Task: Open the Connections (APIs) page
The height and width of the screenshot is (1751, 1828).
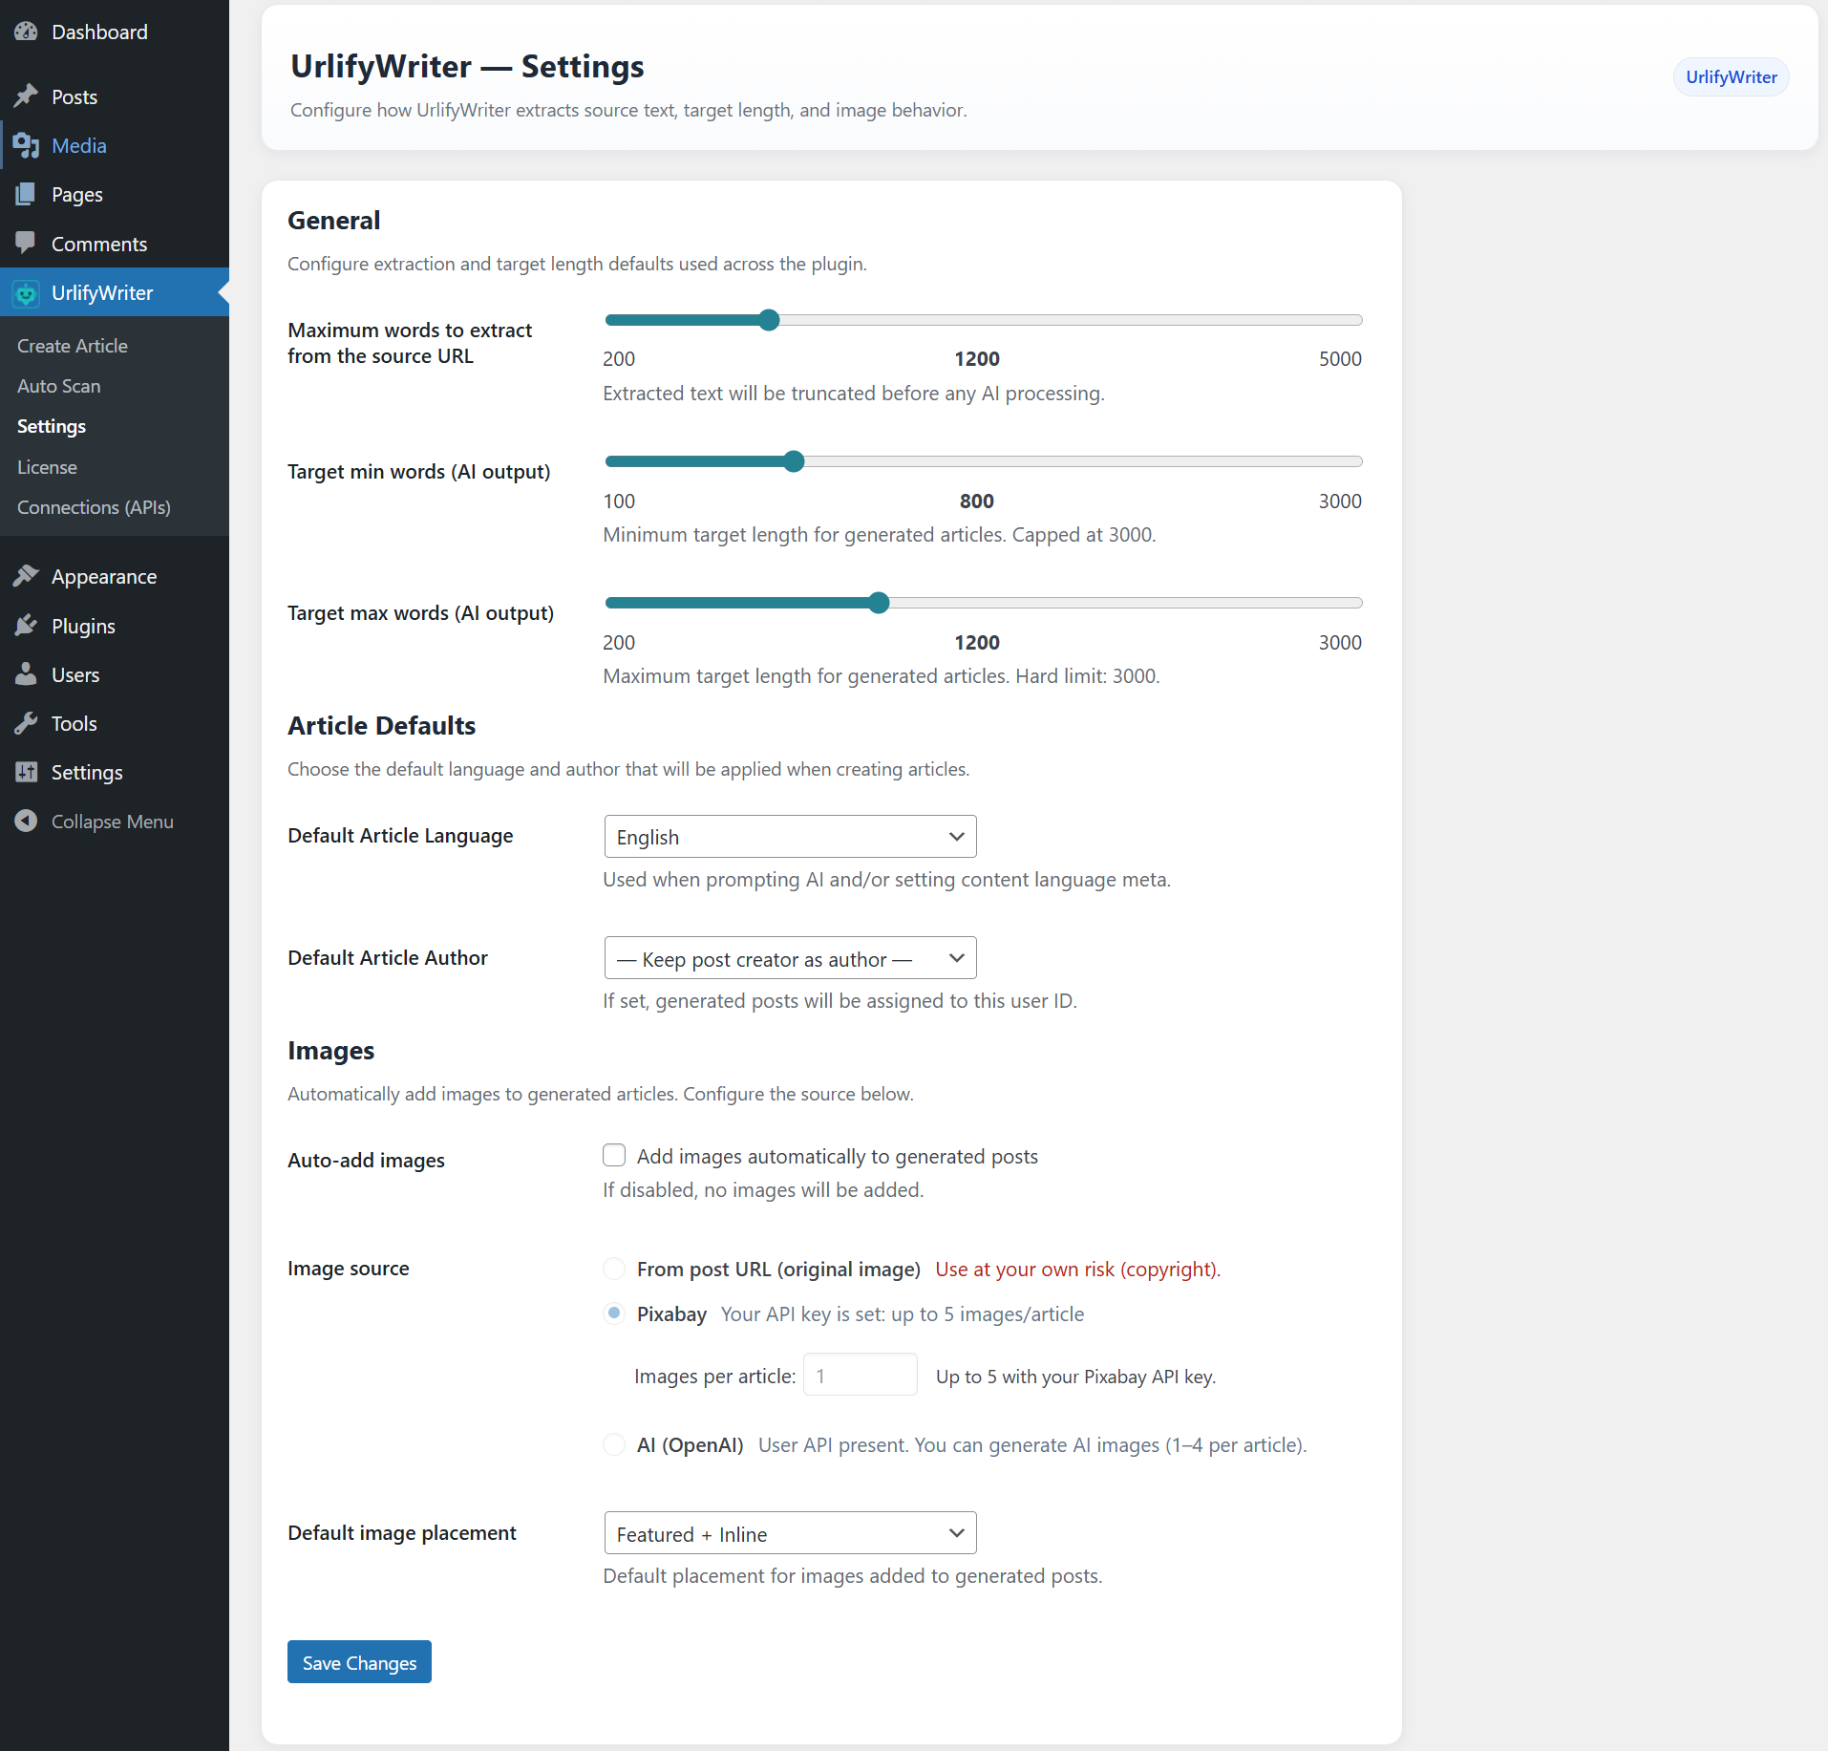Action: pyautogui.click(x=93, y=507)
